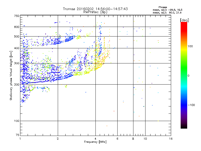The width and height of the screenshot is (201, 151).
Task: Click the y-axis label '600'
Action: click(17, 27)
